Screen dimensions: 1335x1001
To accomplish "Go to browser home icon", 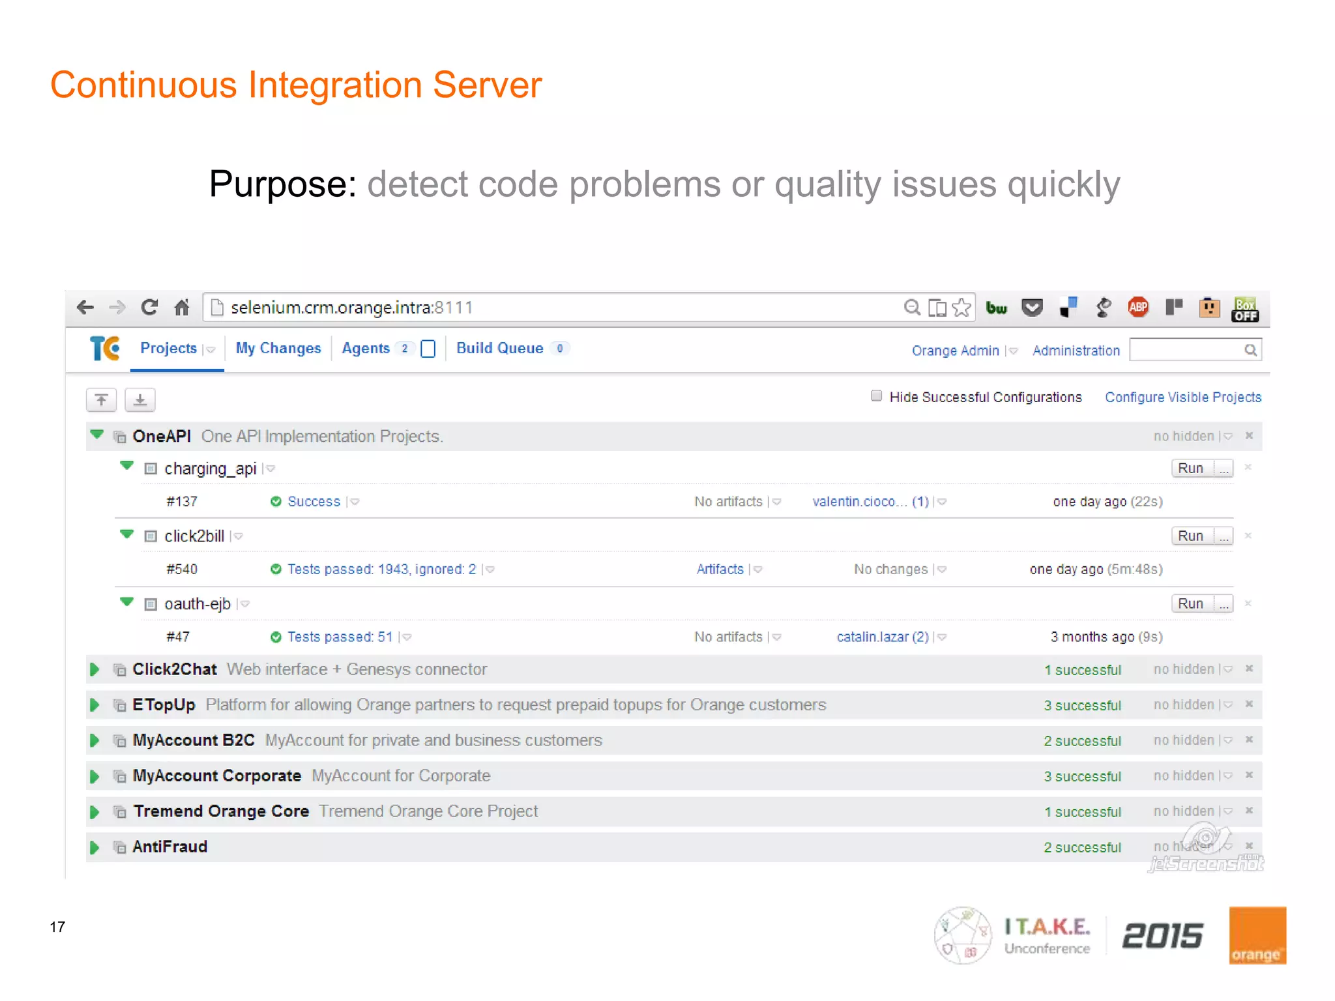I will (x=182, y=307).
